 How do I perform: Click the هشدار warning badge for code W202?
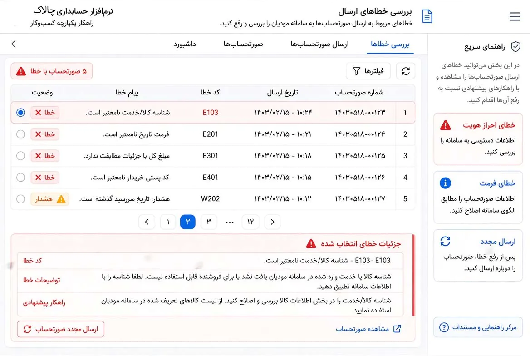click(x=50, y=199)
